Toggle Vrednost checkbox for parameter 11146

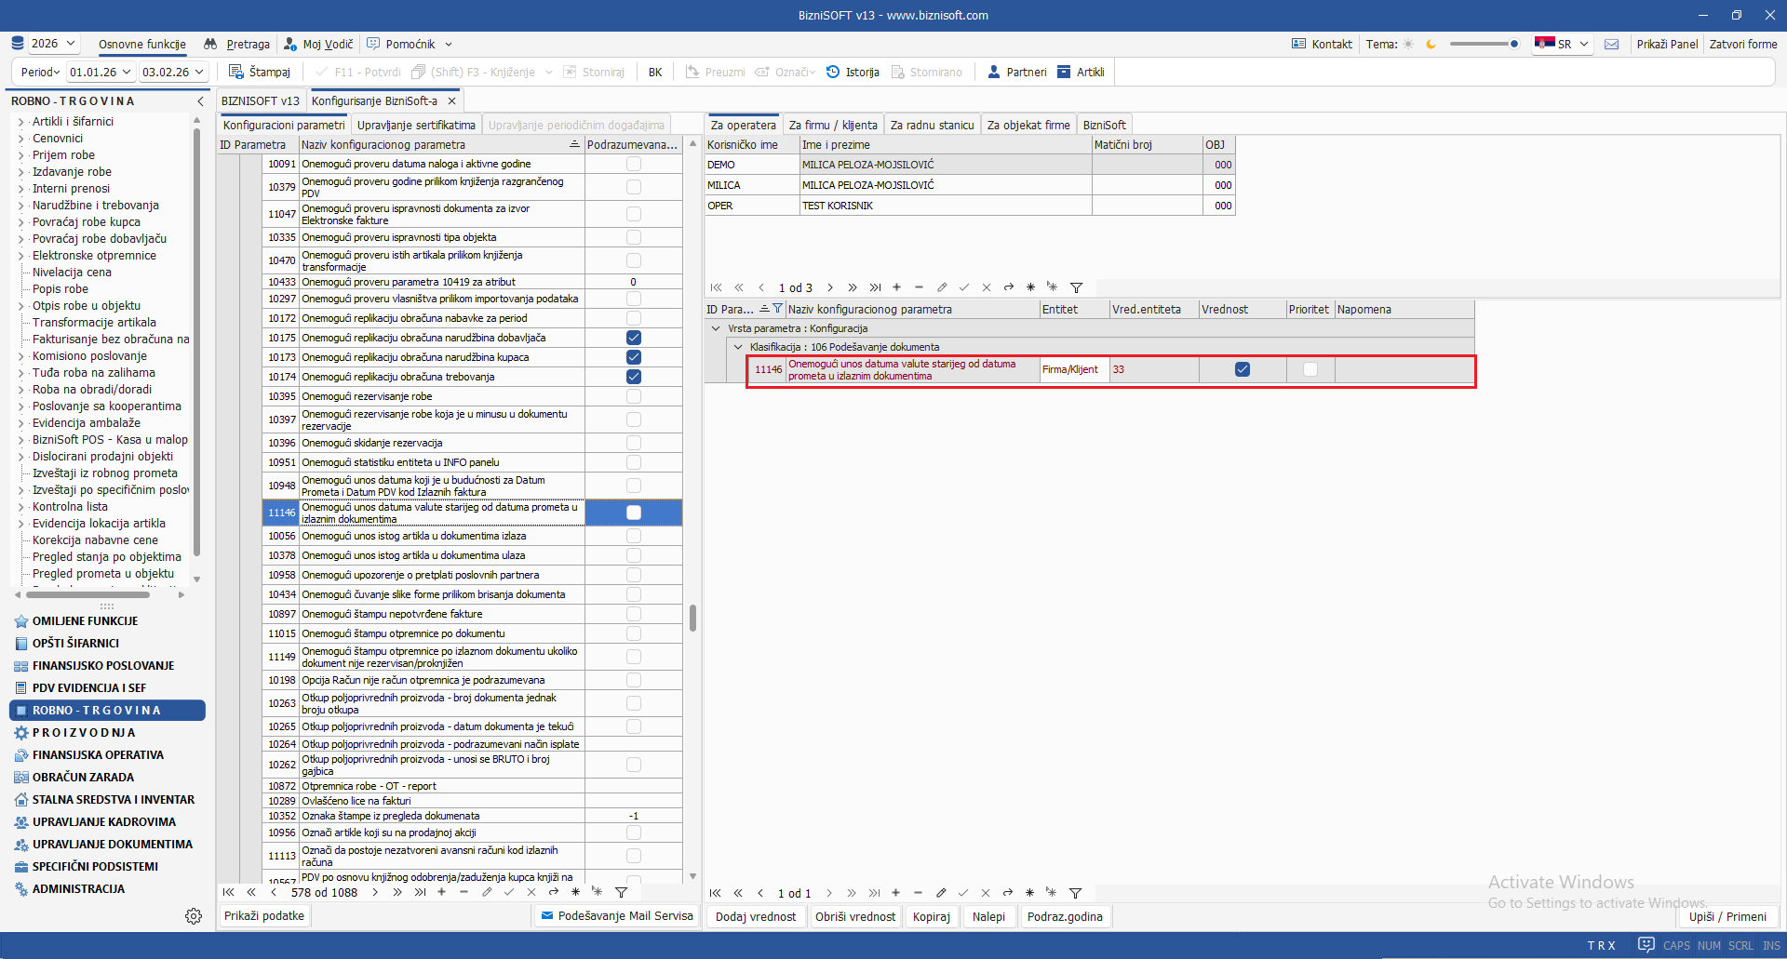click(x=1243, y=369)
